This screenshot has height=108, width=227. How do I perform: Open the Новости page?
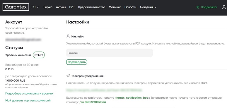click(130, 7)
